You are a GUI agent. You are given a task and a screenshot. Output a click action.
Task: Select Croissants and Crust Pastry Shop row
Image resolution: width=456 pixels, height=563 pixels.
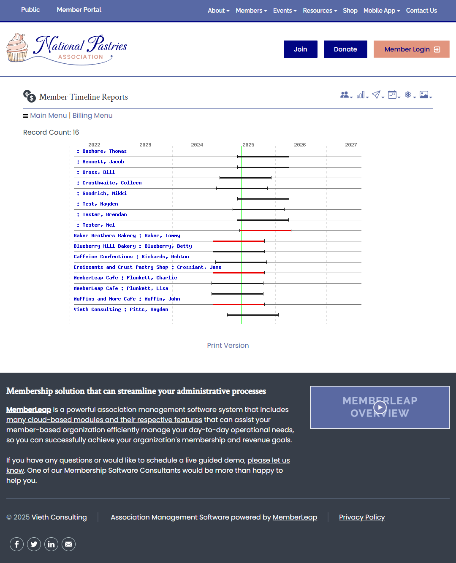point(147,267)
